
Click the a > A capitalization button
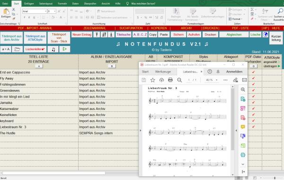click(6, 49)
